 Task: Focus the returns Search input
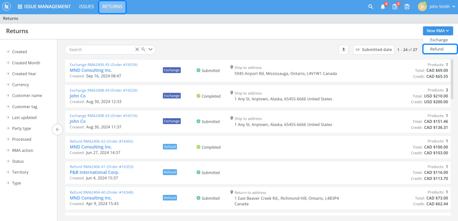(101, 50)
